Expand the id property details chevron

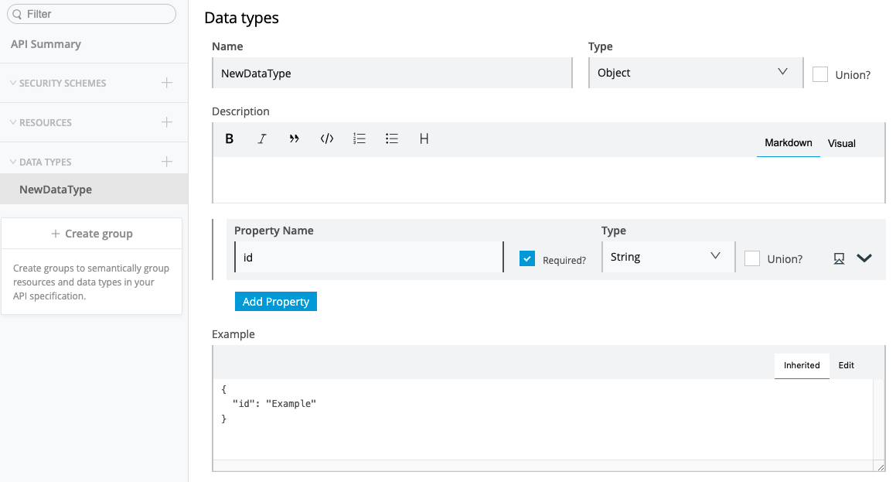pos(864,258)
